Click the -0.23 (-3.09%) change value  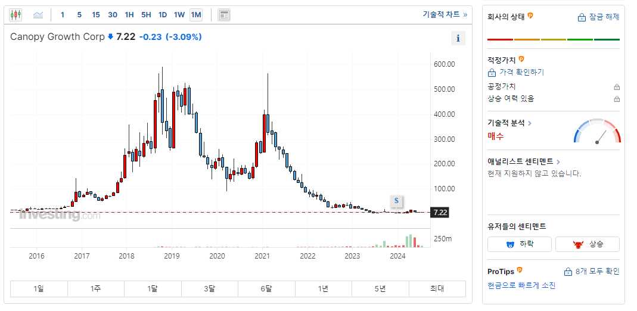[170, 37]
